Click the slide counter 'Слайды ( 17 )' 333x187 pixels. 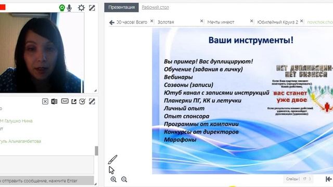(x=298, y=179)
